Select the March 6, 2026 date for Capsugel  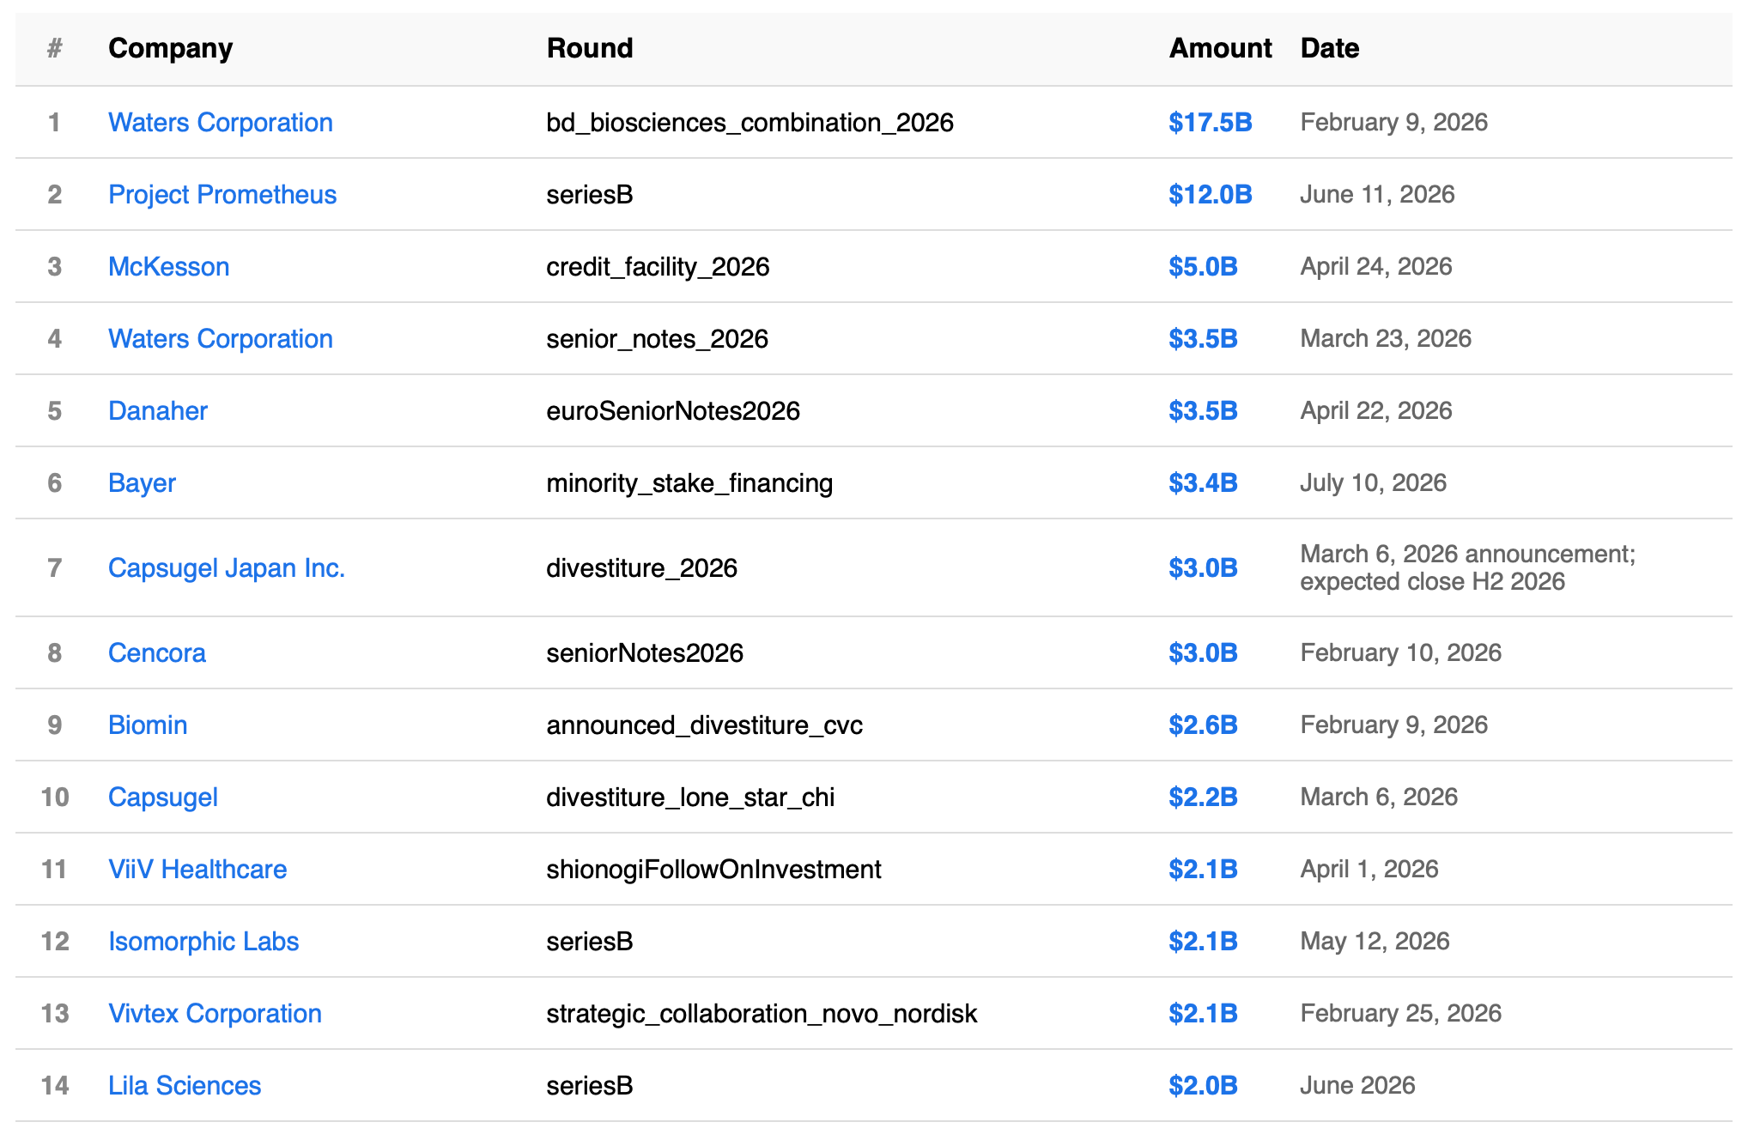point(1379,797)
